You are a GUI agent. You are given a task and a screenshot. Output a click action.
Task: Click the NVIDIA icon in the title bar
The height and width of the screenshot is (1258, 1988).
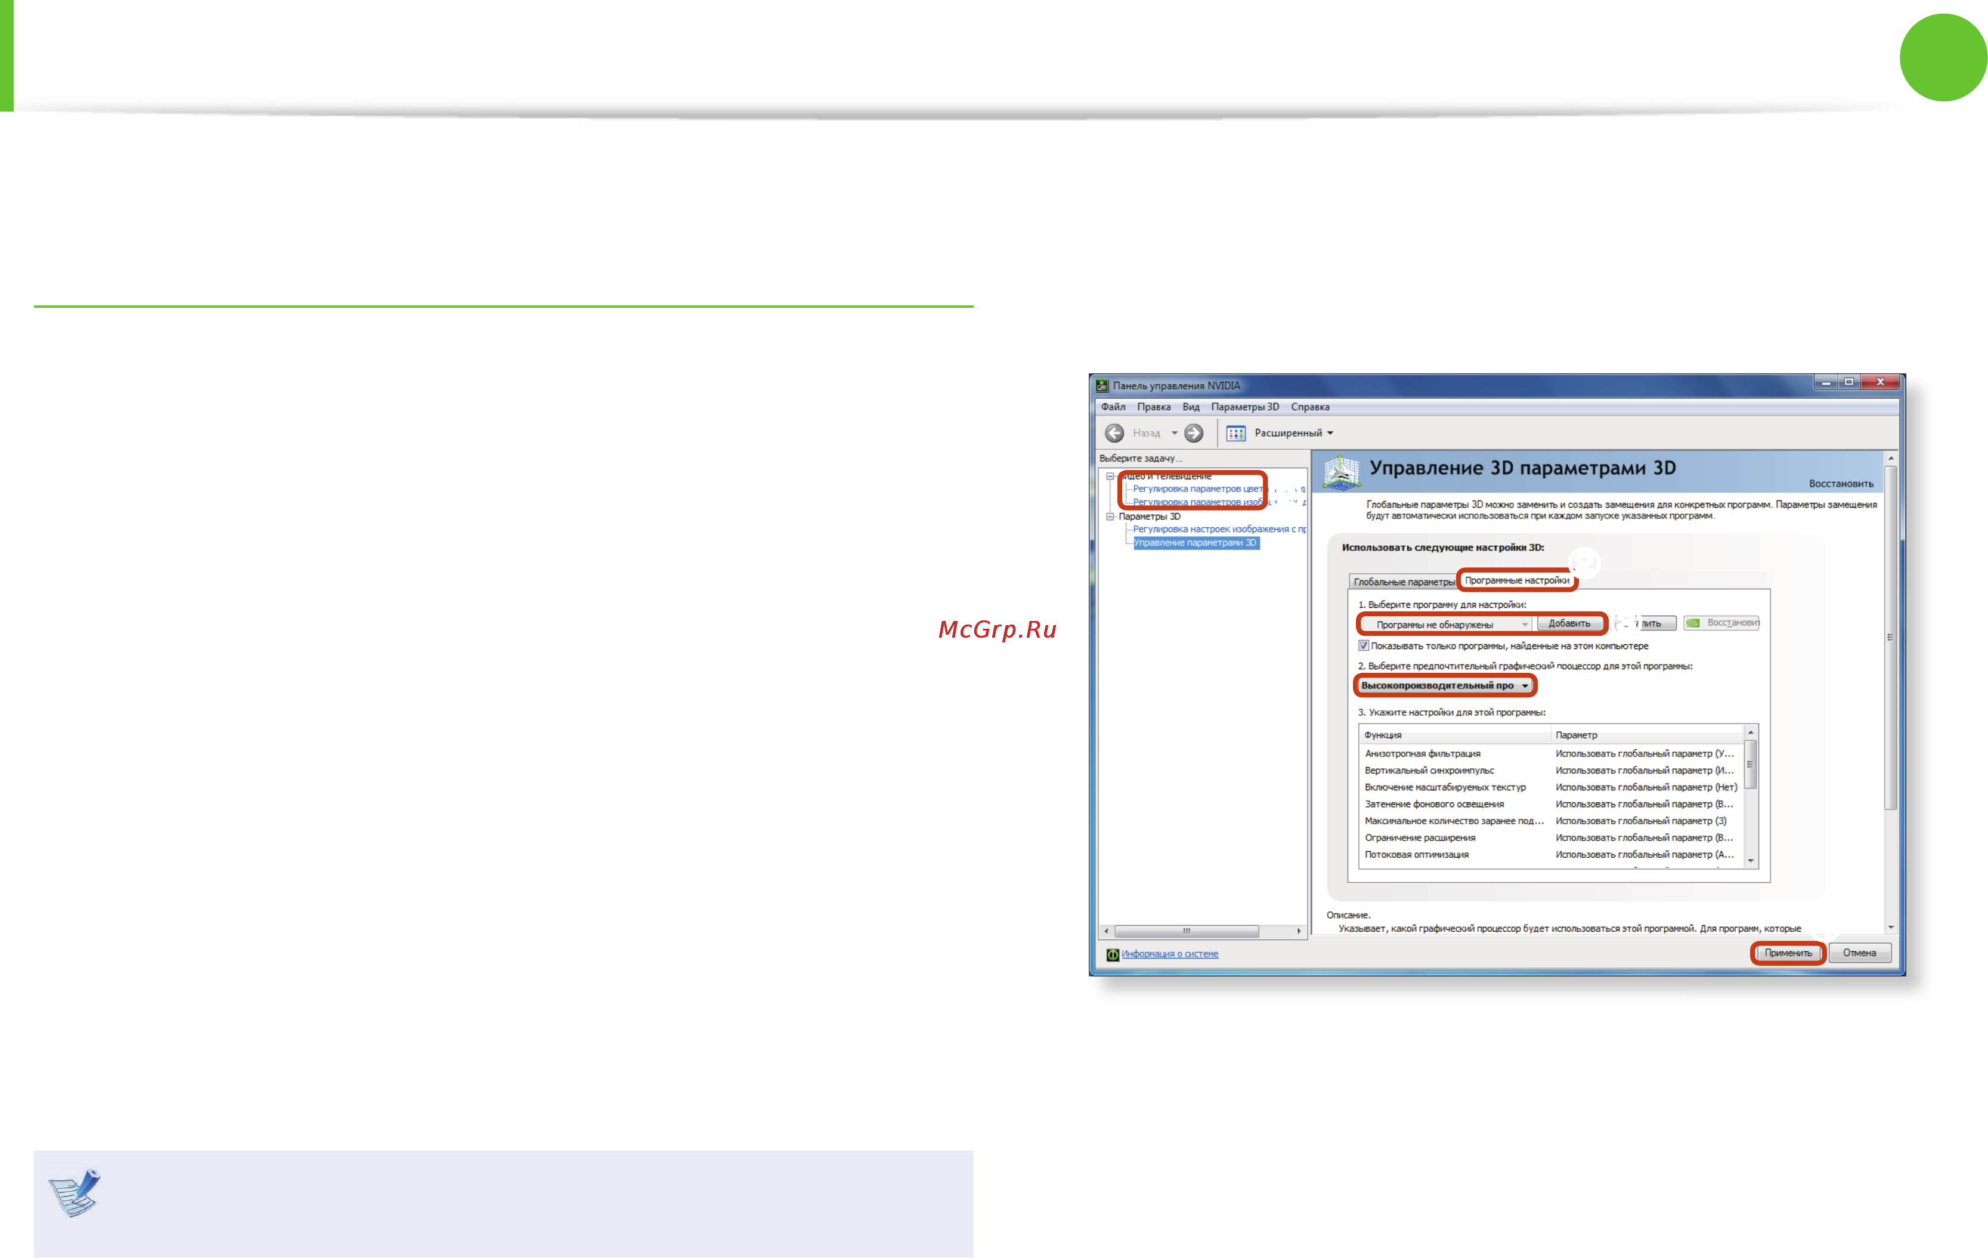[1102, 386]
